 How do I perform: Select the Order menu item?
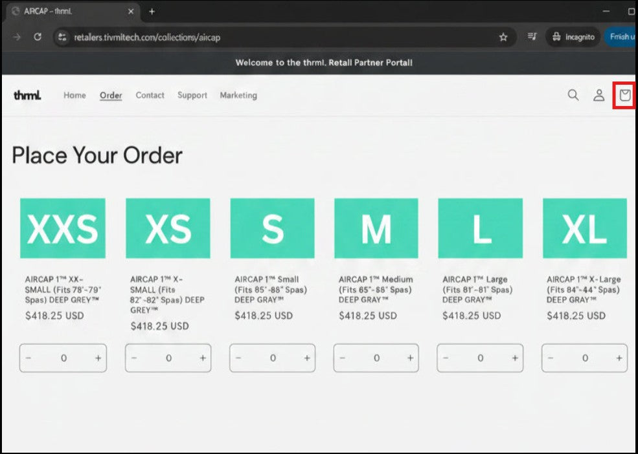pyautogui.click(x=111, y=95)
